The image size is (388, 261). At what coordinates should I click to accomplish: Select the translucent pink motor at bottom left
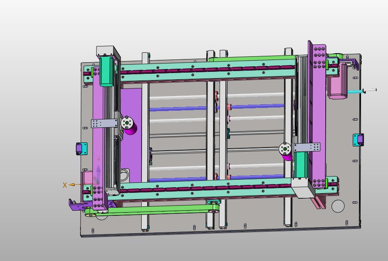(x=88, y=178)
